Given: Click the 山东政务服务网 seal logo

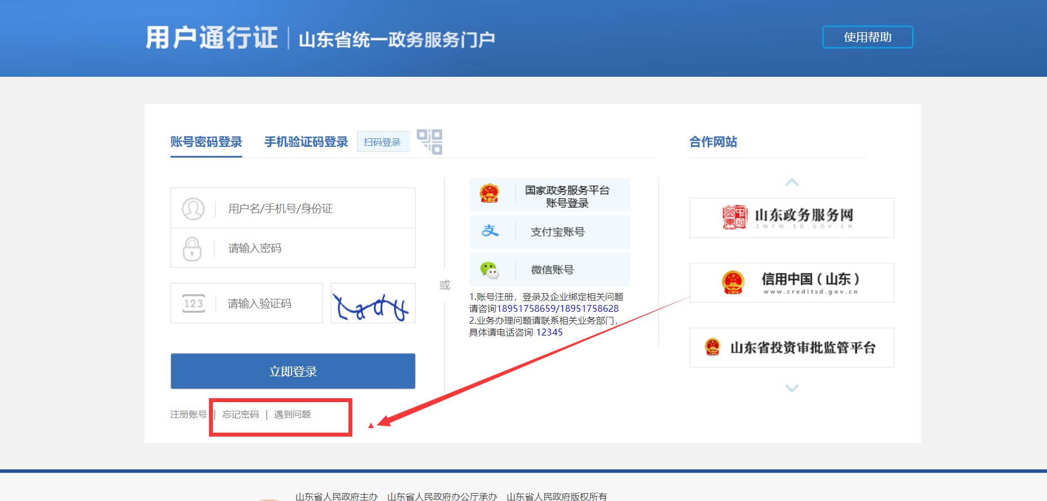Looking at the screenshot, I should pos(735,217).
